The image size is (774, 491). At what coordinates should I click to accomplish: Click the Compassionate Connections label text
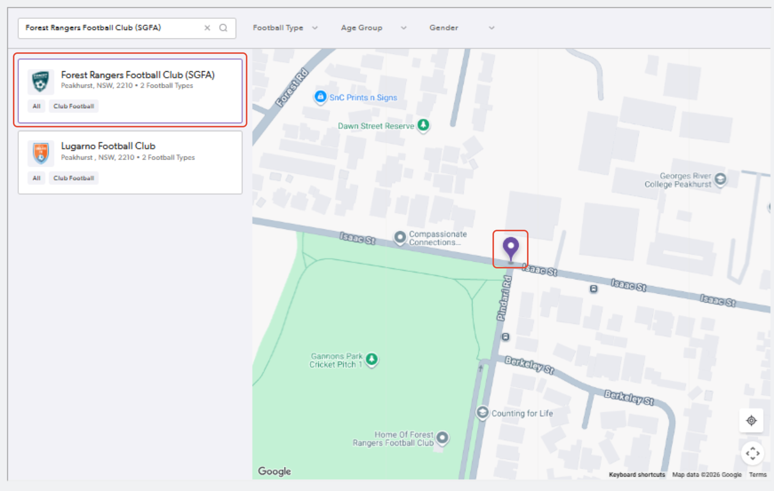point(438,238)
